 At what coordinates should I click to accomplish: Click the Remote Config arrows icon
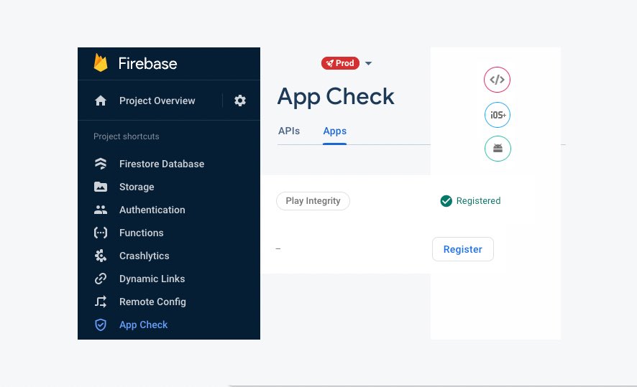101,302
